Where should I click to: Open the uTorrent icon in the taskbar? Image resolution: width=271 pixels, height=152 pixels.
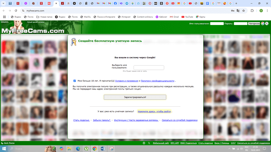click(x=86, y=149)
